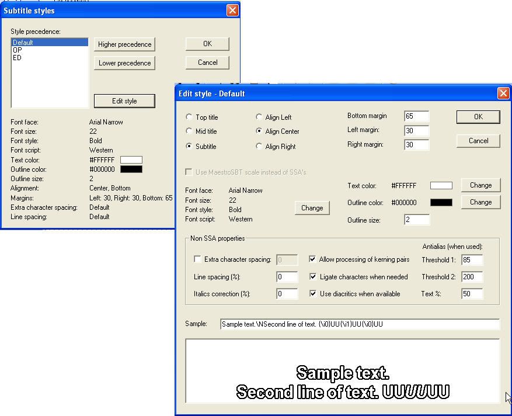The width and height of the screenshot is (512, 416).
Task: Enable Extra character spacing checkbox
Action: coord(197,259)
